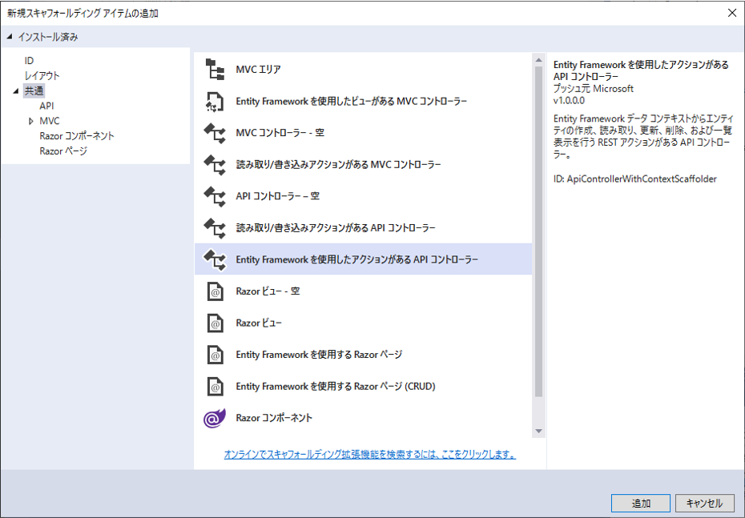Screen dimensions: 745x518
Task: Select レイアウト in the left tree
Action: pyautogui.click(x=42, y=76)
